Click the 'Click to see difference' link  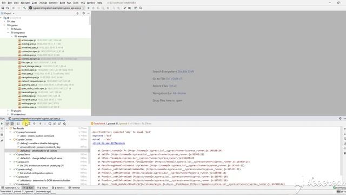click(109, 143)
